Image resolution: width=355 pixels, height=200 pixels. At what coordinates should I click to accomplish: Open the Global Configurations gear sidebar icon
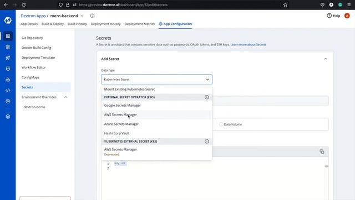pos(8,101)
